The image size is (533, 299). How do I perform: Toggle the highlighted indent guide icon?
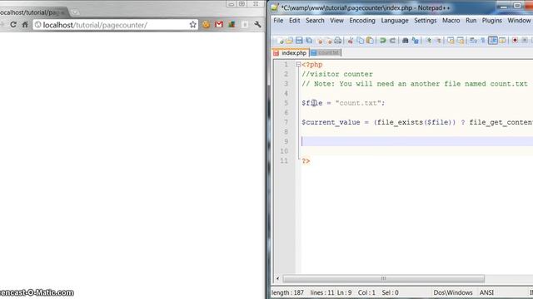[493, 41]
